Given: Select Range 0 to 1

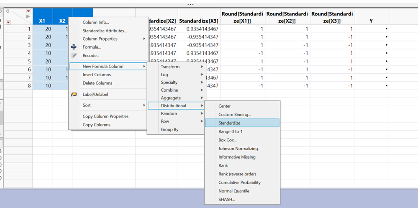Looking at the screenshot, I should (x=231, y=131).
